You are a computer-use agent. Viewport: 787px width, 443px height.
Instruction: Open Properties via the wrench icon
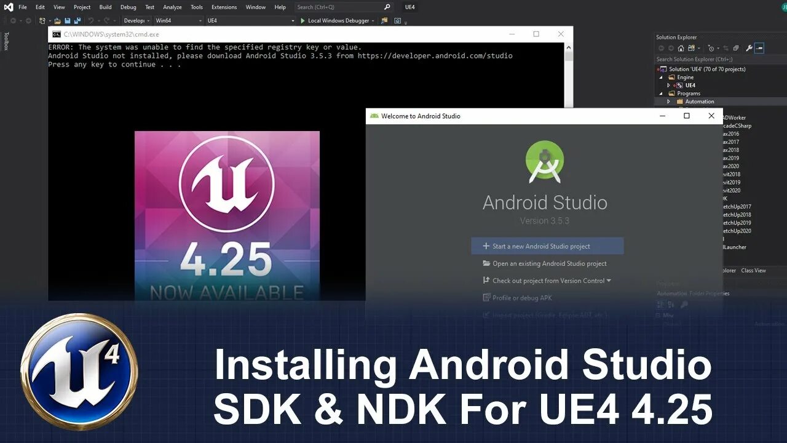pyautogui.click(x=749, y=48)
